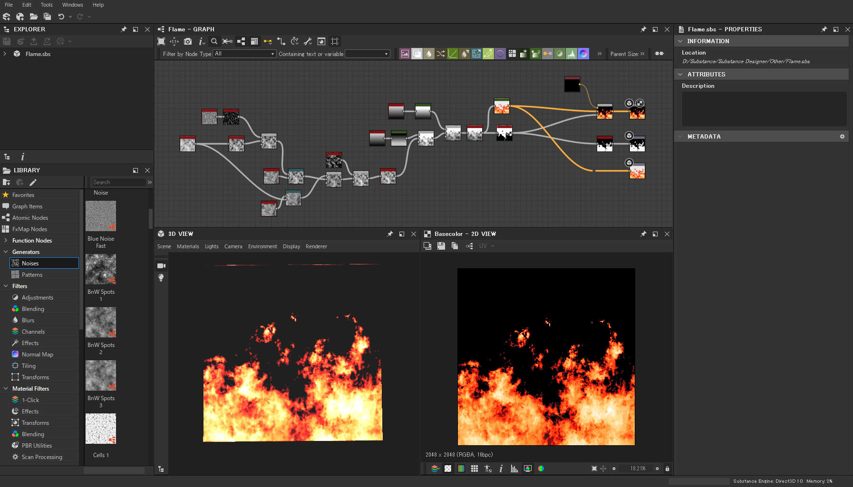Image resolution: width=853 pixels, height=487 pixels.
Task: Click the Gradient Map node icon in the toolbar
Action: point(524,54)
